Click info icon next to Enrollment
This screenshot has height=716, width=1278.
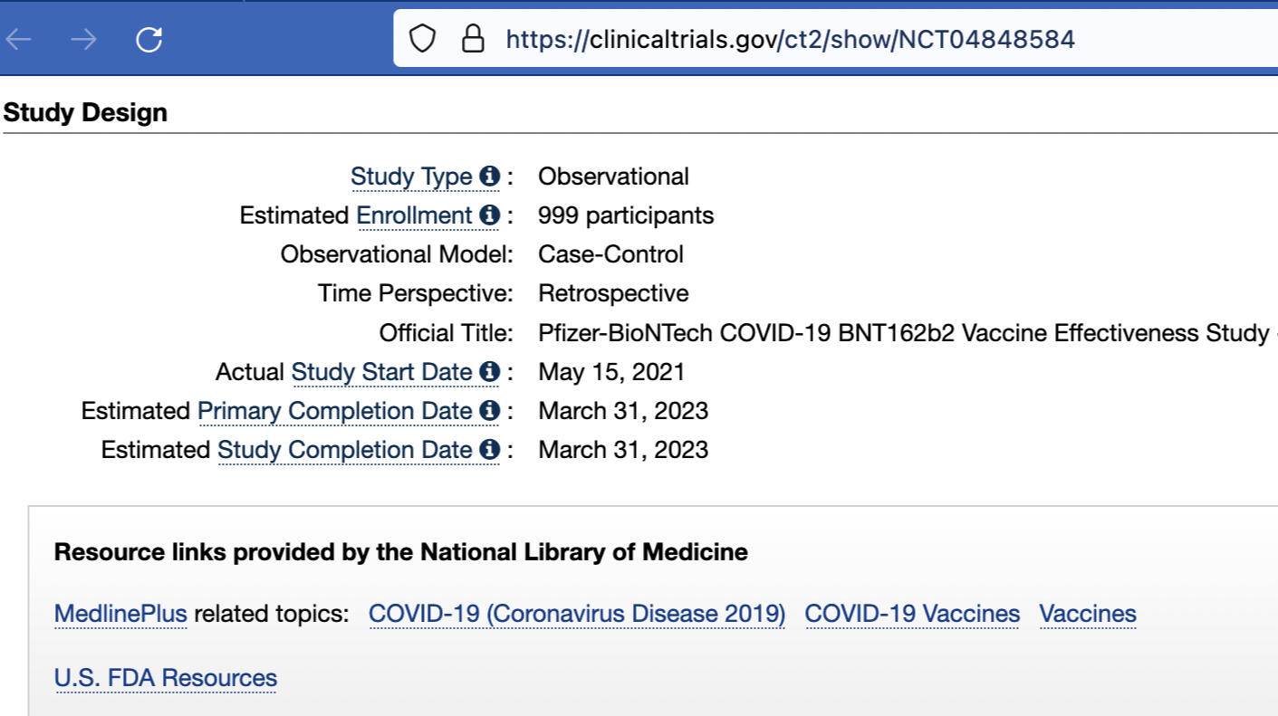[490, 215]
